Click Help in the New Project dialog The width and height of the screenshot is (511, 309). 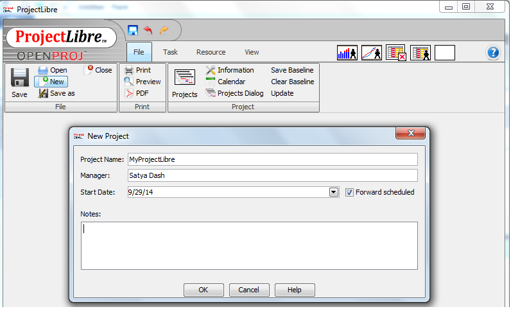pos(295,290)
